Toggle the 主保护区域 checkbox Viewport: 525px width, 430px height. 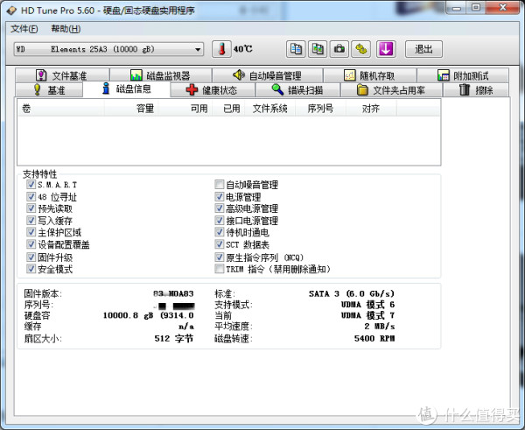pos(31,232)
